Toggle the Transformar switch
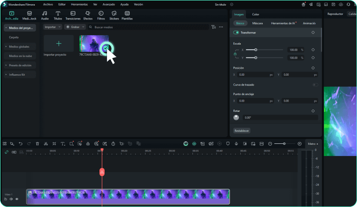This screenshot has height=207, width=357. point(236,32)
